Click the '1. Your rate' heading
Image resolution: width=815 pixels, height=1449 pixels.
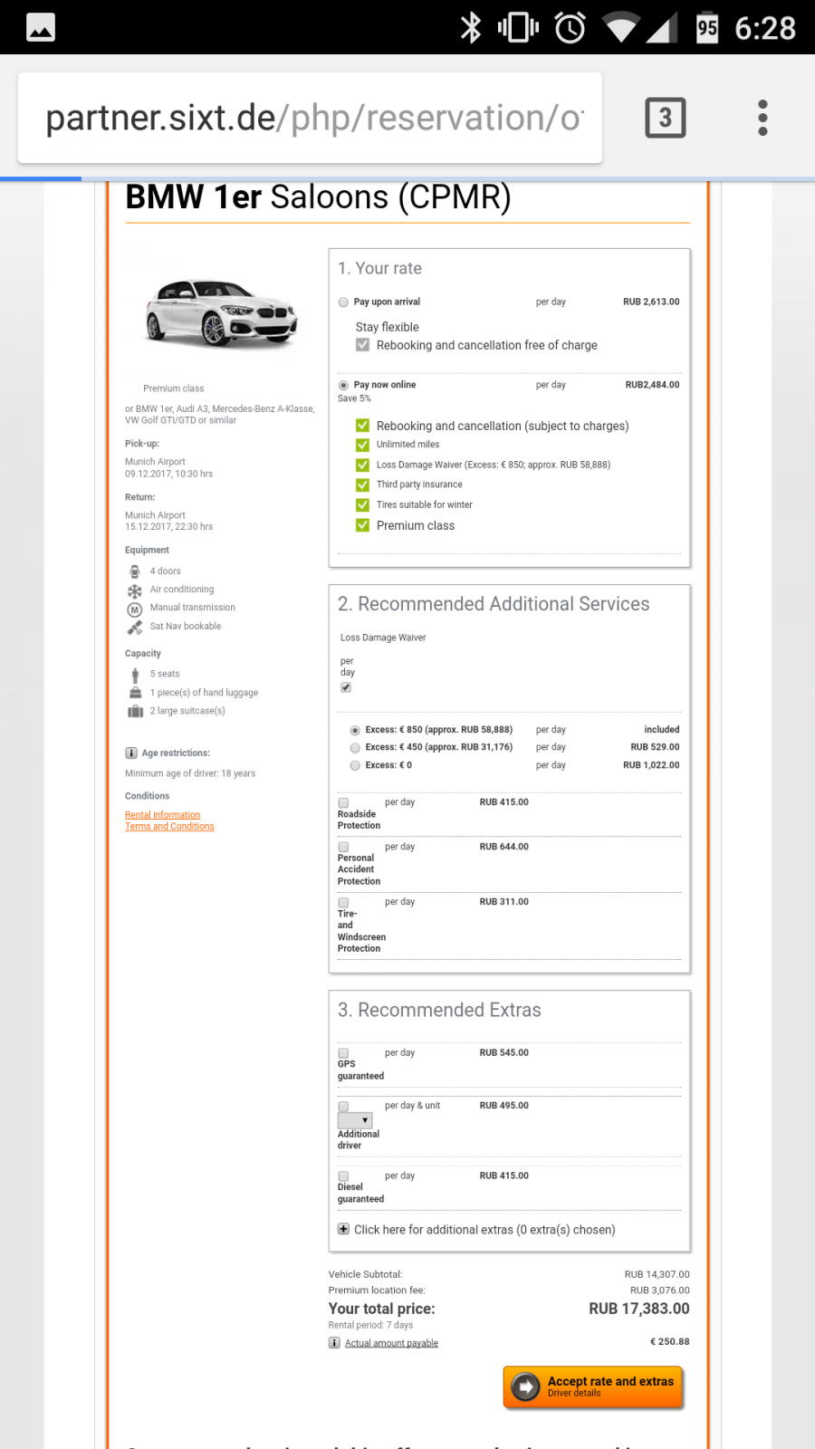point(379,268)
